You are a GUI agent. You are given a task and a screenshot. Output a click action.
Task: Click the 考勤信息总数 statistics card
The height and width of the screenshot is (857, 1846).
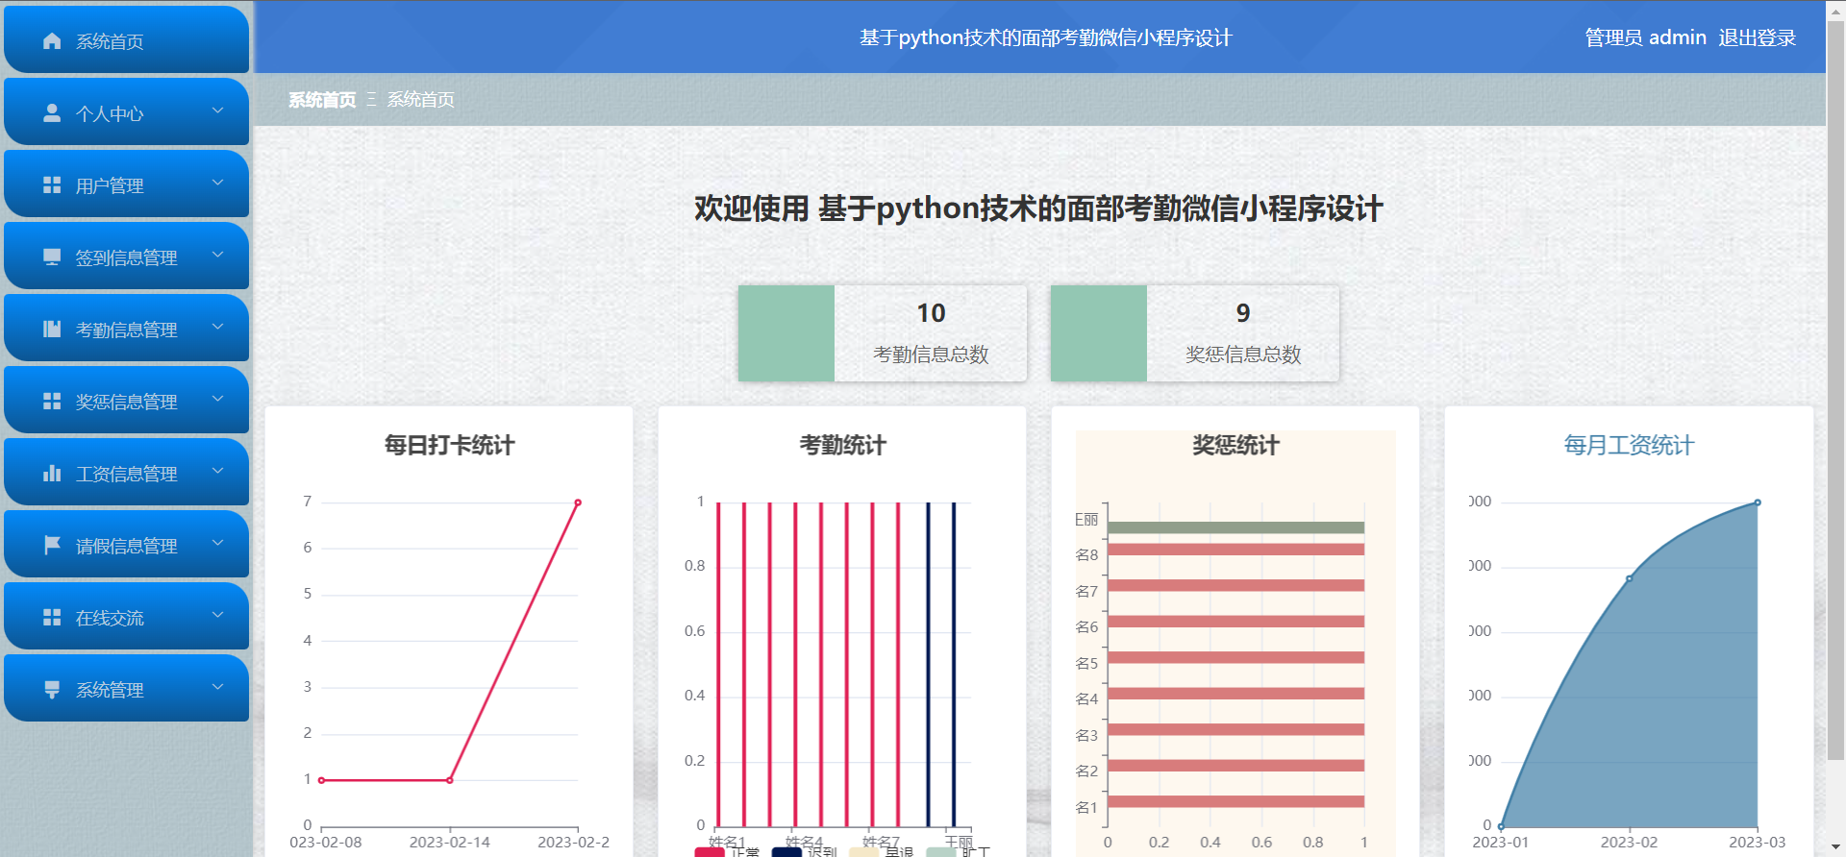tap(882, 333)
